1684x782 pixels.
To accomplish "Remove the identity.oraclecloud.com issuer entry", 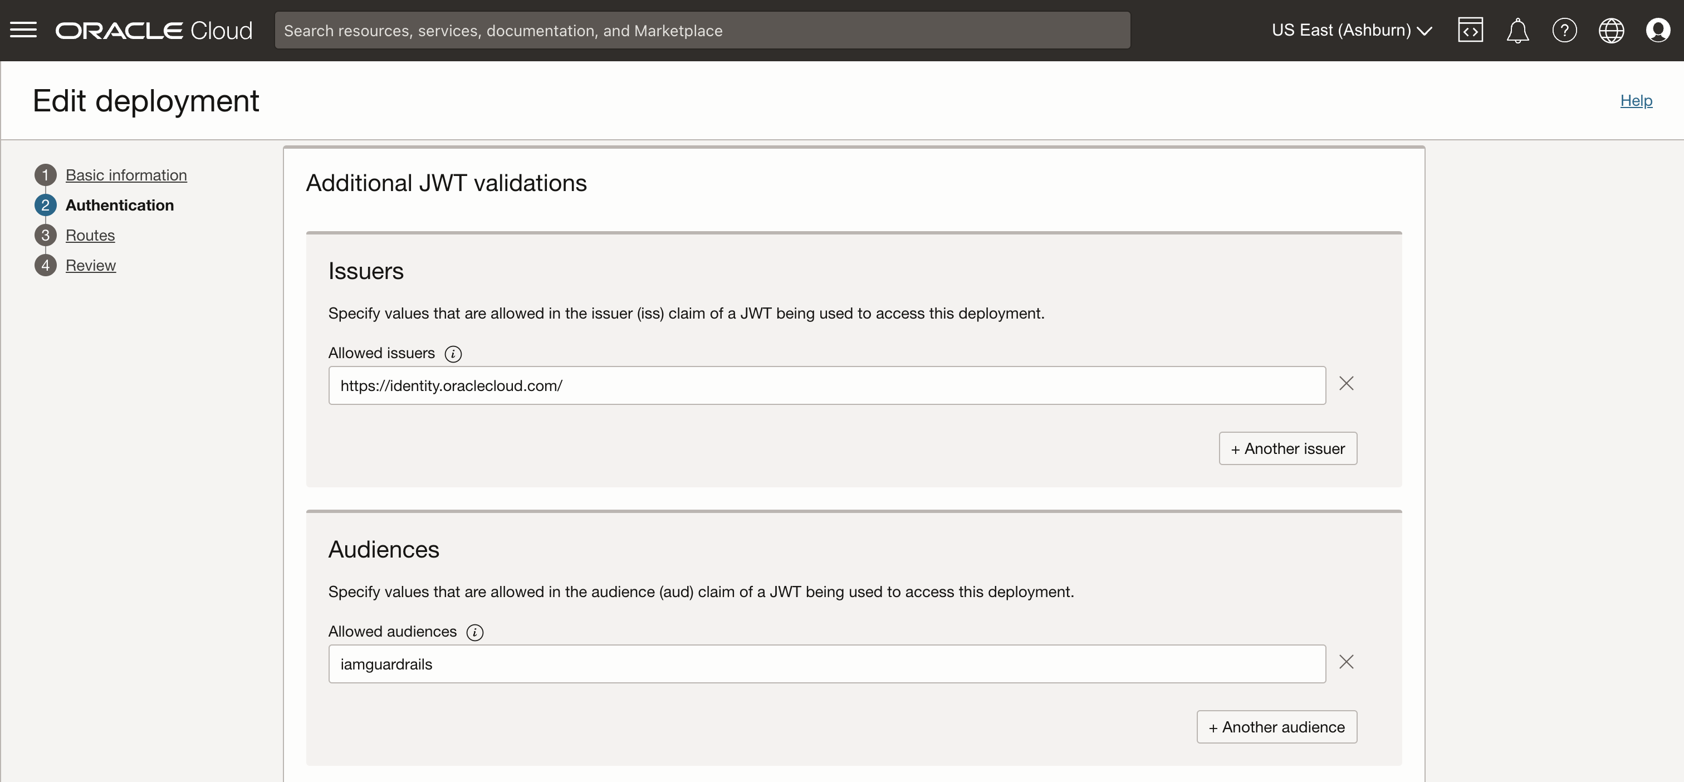I will click(1347, 383).
